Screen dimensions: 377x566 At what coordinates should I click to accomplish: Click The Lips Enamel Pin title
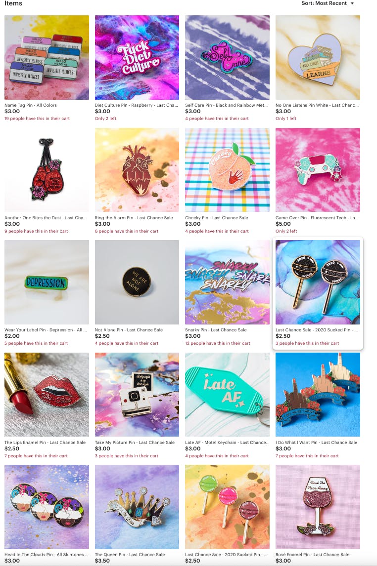point(45,443)
